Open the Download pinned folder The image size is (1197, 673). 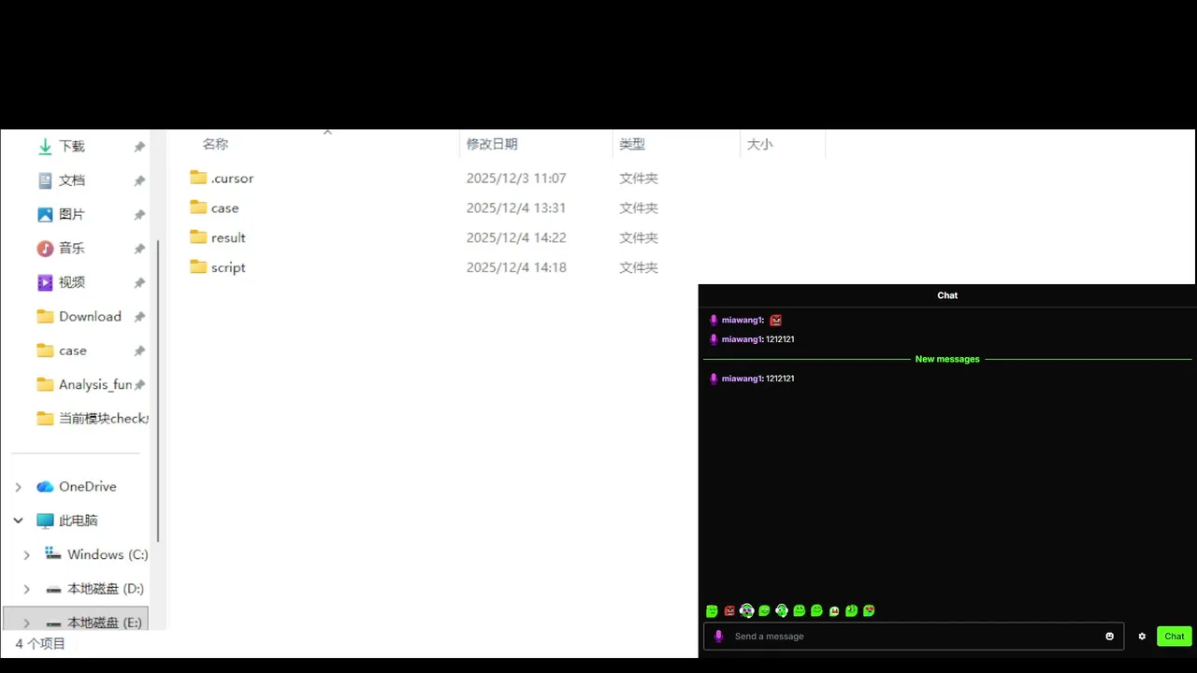pyautogui.click(x=90, y=316)
